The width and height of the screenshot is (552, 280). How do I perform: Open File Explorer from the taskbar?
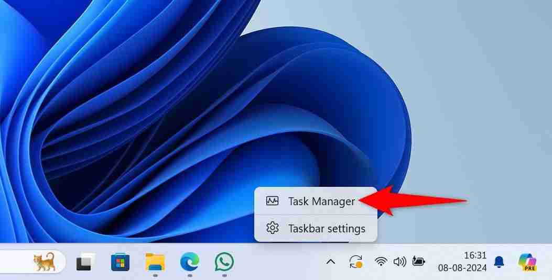(x=155, y=262)
